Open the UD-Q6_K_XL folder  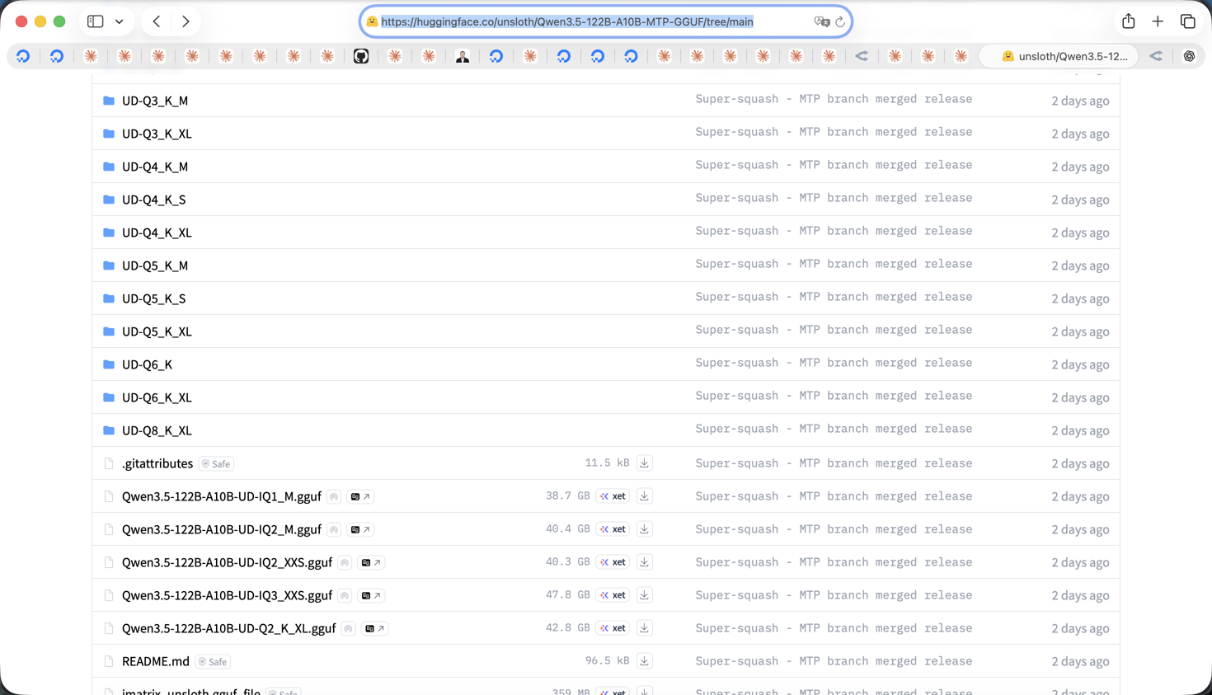click(x=157, y=397)
